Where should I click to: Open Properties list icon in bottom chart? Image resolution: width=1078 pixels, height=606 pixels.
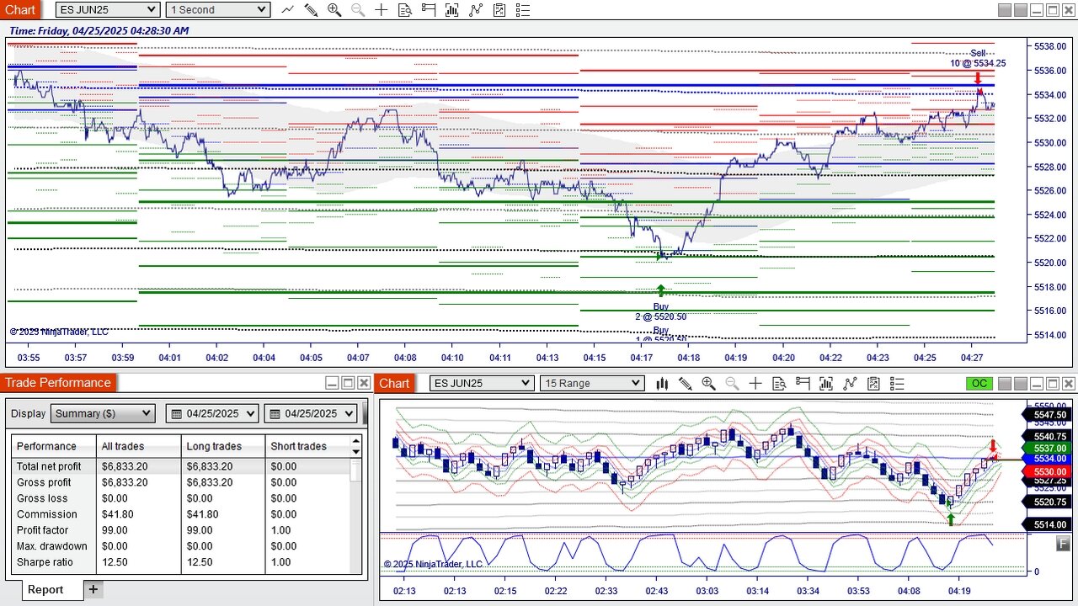[897, 383]
